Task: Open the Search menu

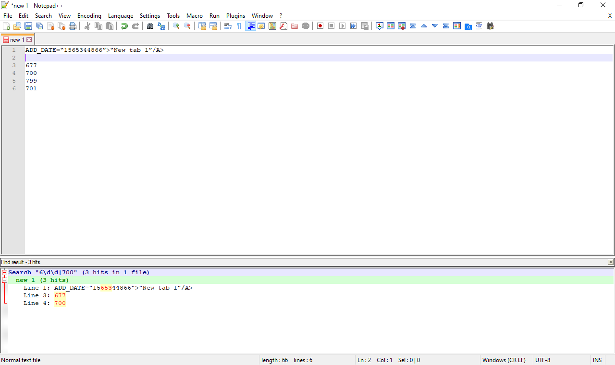Action: click(x=43, y=16)
